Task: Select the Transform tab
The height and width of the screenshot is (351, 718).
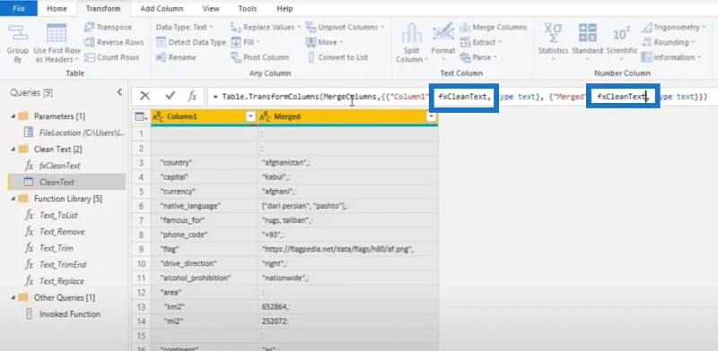Action: tap(102, 8)
